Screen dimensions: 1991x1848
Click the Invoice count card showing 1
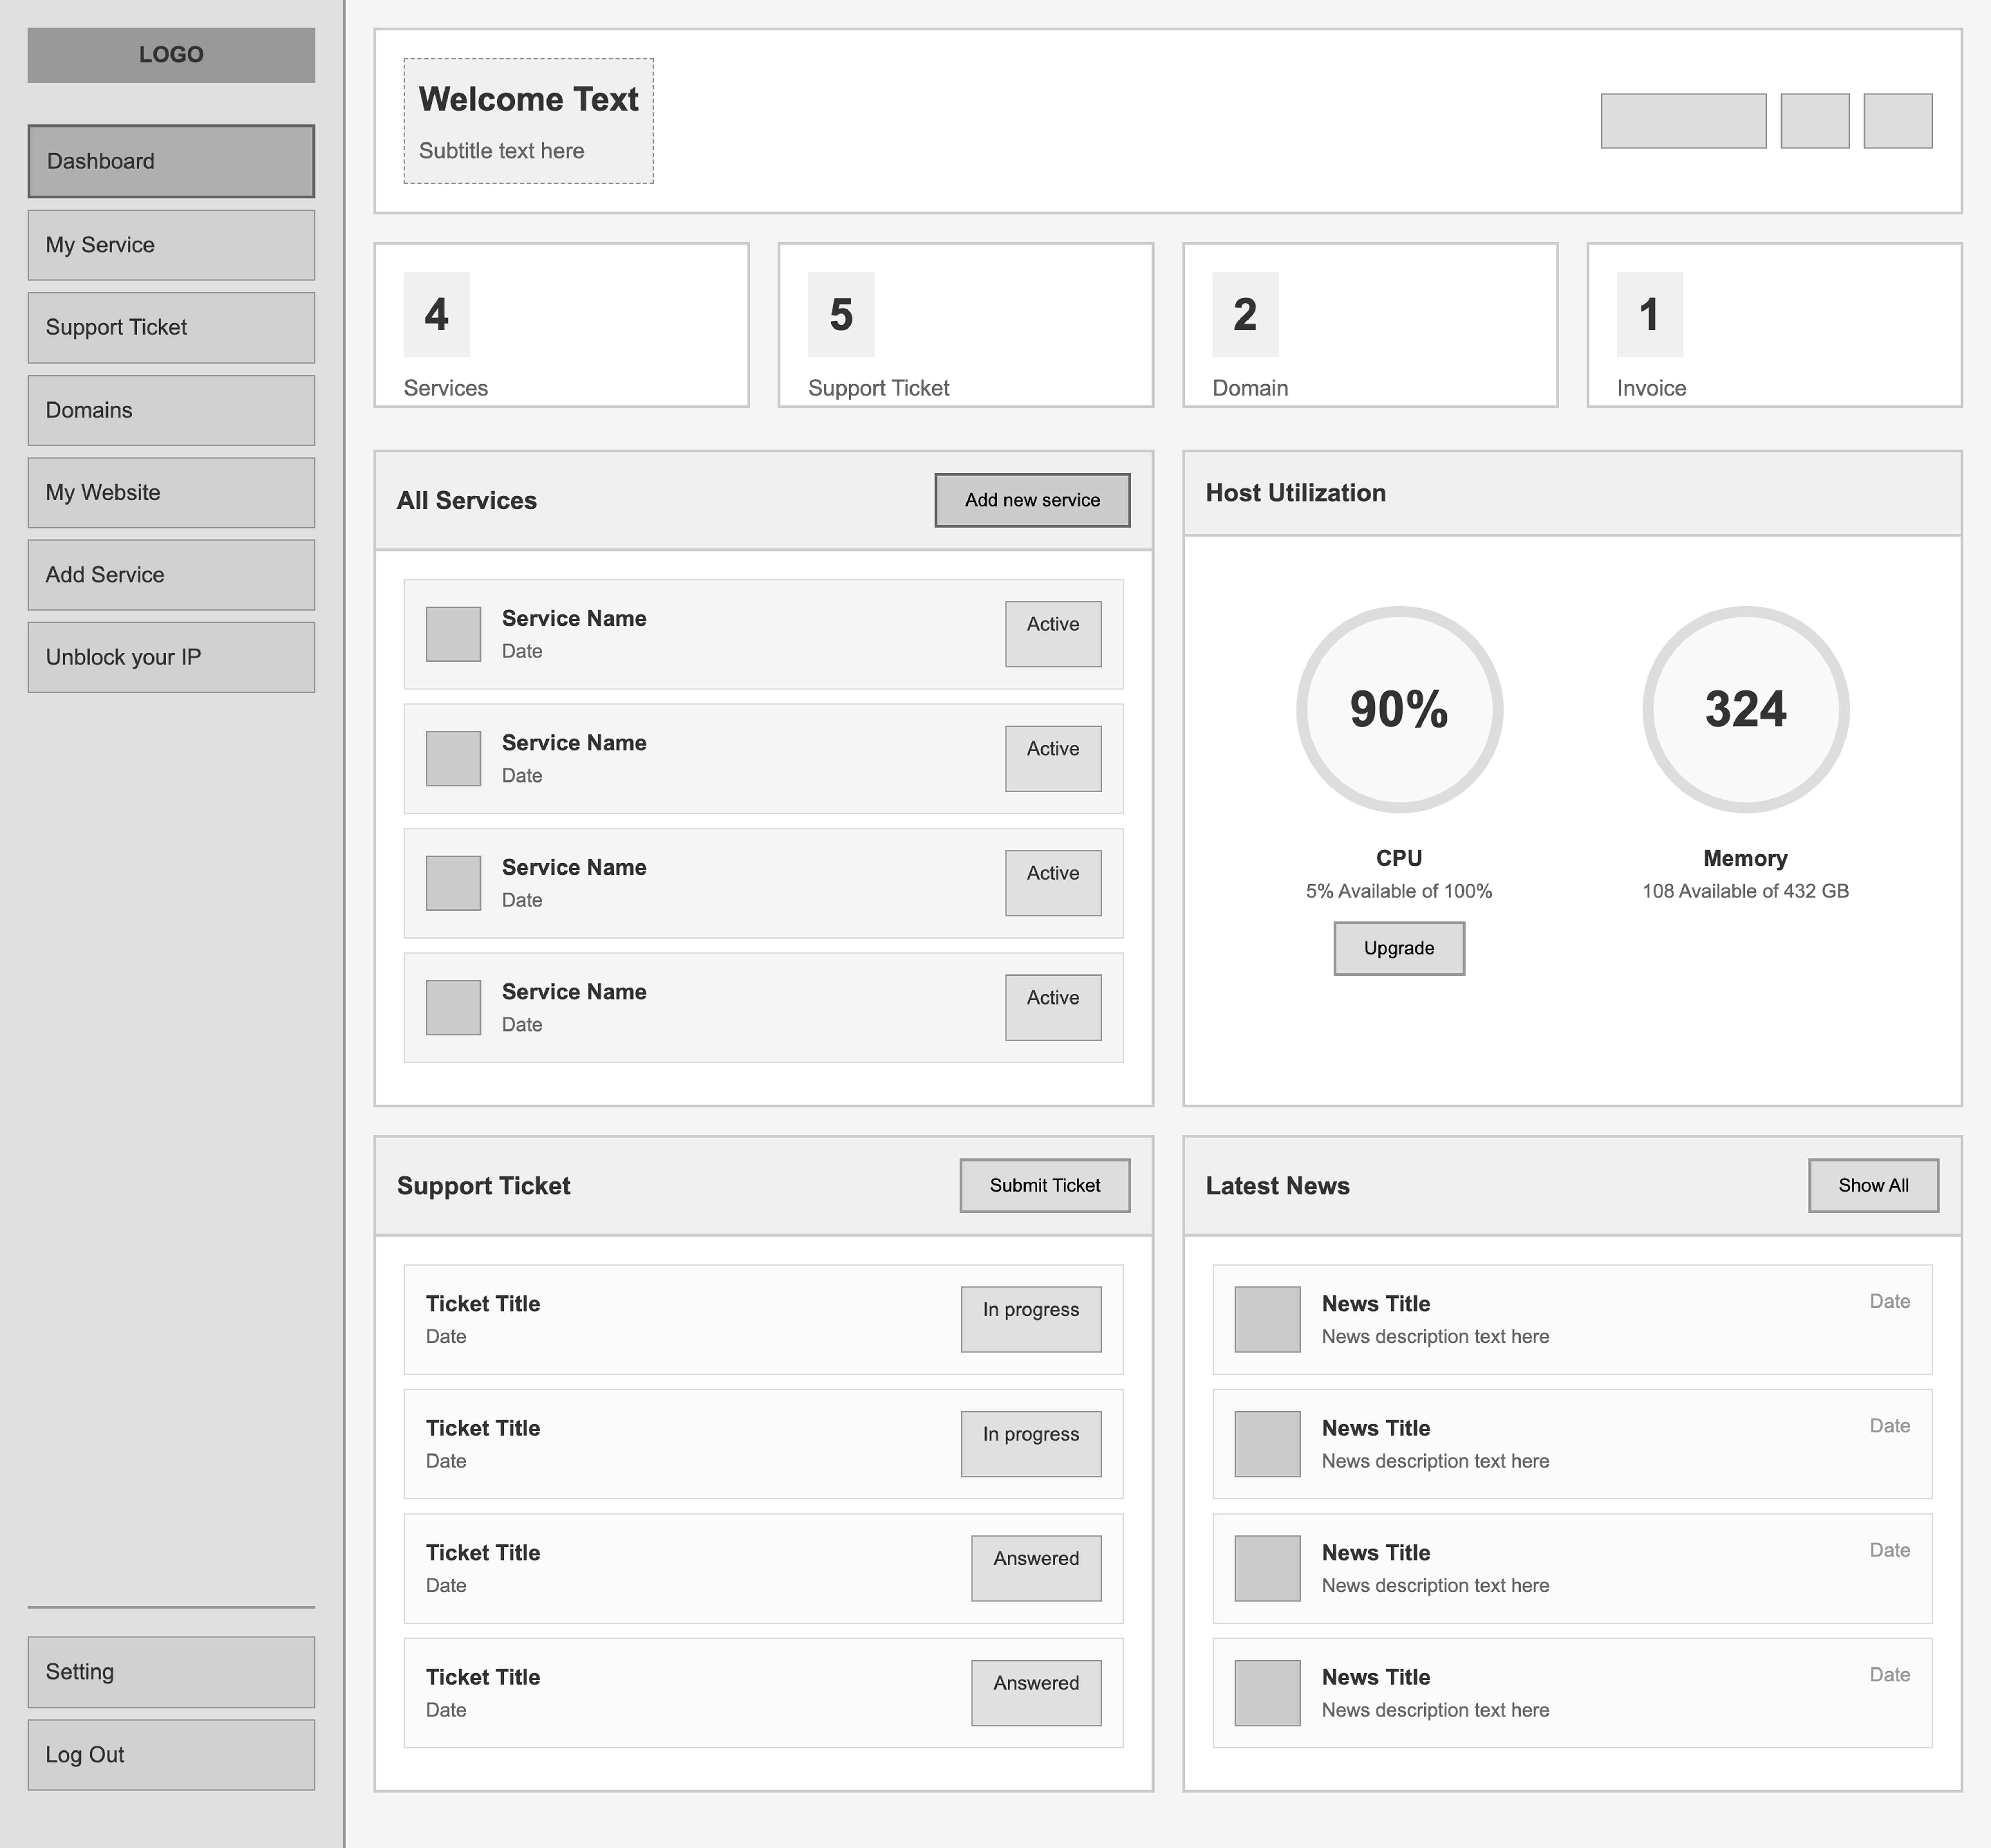(x=1775, y=325)
